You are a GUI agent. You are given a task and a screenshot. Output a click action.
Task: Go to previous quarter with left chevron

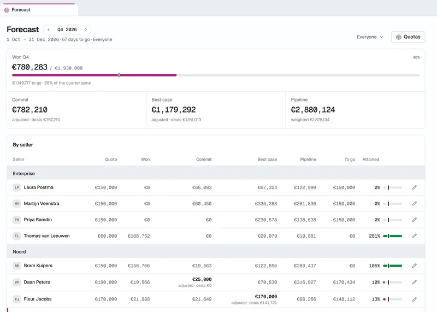coord(49,30)
